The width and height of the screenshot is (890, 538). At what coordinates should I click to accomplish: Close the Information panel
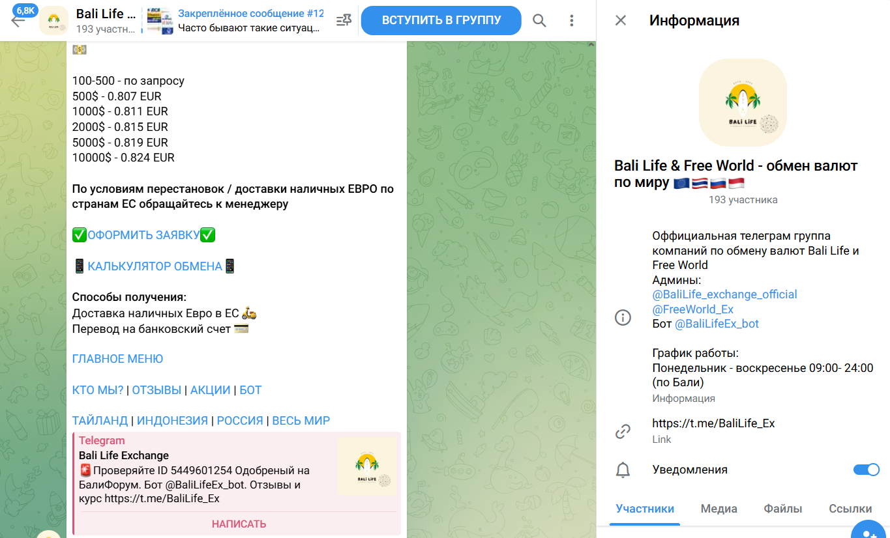pyautogui.click(x=621, y=20)
